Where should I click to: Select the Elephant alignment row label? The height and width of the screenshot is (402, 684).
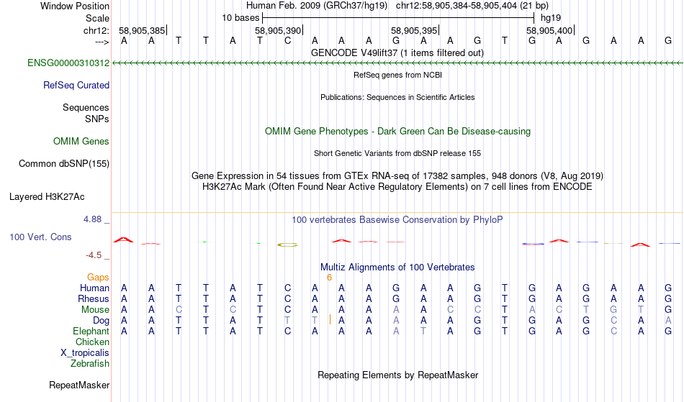click(91, 332)
